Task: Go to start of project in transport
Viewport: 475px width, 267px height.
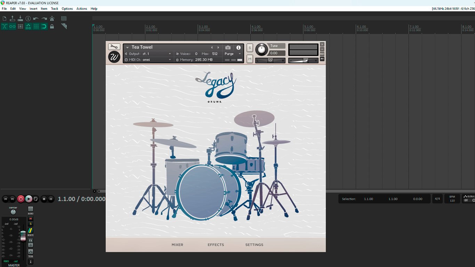Action: [x=5, y=199]
